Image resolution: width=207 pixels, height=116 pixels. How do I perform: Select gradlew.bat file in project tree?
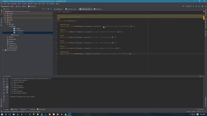[11, 43]
